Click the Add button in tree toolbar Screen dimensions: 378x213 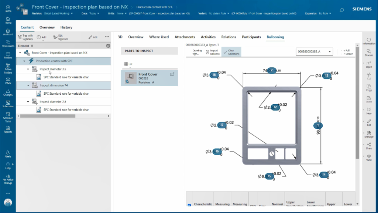click(41, 37)
